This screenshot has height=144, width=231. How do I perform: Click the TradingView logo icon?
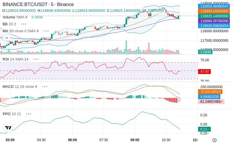[8, 128]
